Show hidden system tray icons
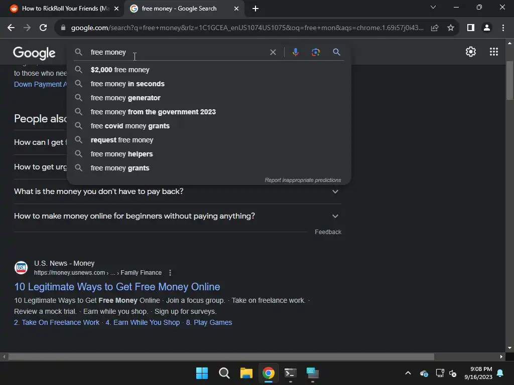This screenshot has height=385, width=514. click(x=408, y=373)
